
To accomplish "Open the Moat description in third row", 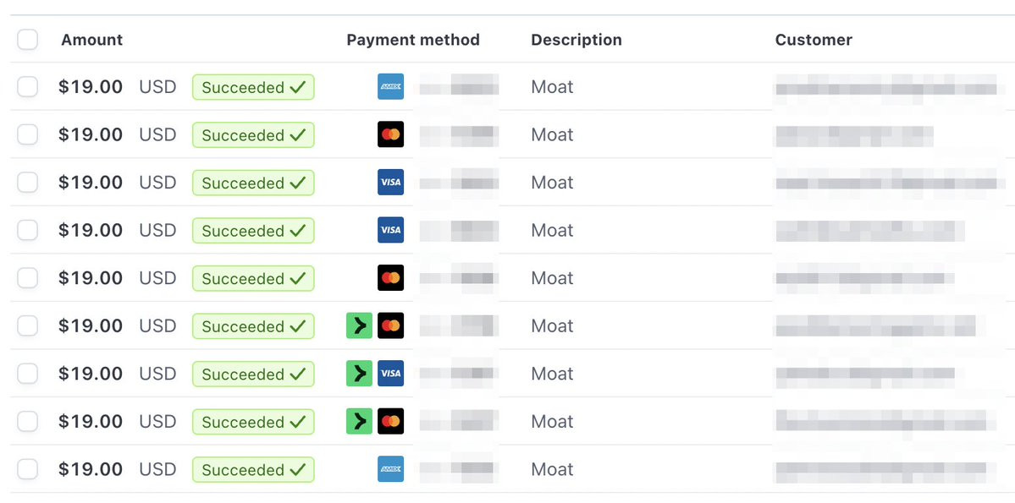I will coord(552,183).
